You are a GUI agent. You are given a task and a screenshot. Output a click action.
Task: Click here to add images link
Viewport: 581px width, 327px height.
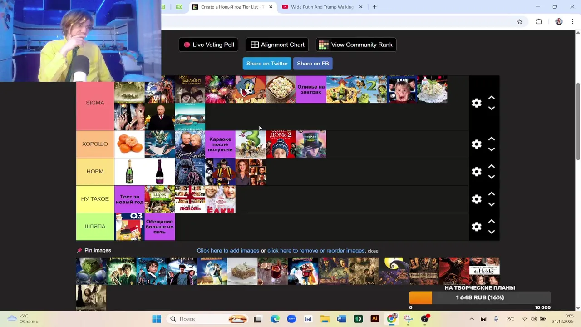click(228, 251)
